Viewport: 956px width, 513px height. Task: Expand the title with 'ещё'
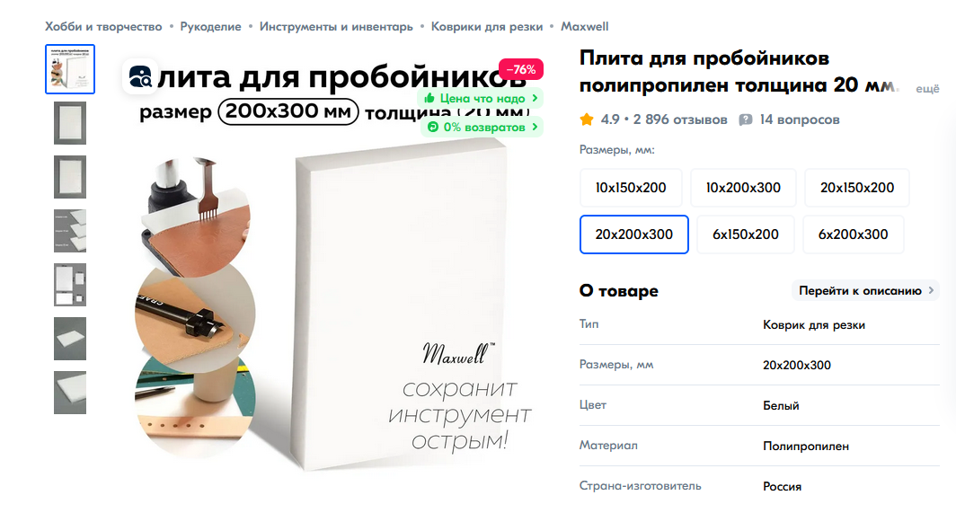[x=927, y=89]
